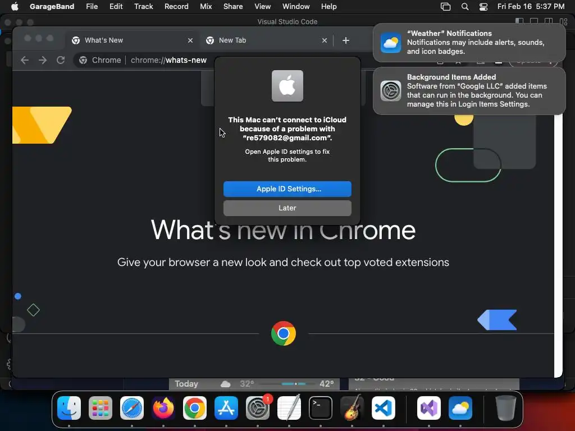Open the Record menu

(176, 7)
